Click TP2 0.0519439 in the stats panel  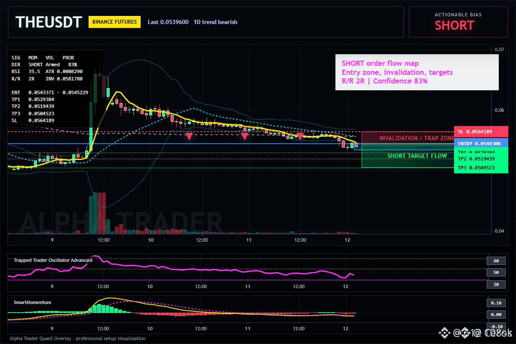33,106
